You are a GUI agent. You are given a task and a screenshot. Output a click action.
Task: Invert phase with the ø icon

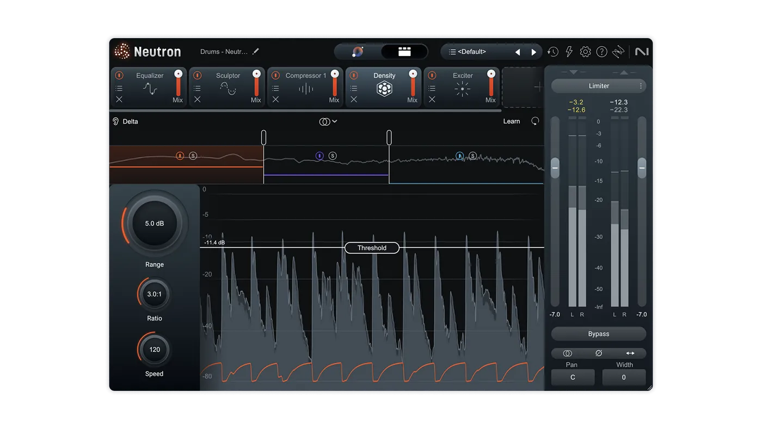599,353
